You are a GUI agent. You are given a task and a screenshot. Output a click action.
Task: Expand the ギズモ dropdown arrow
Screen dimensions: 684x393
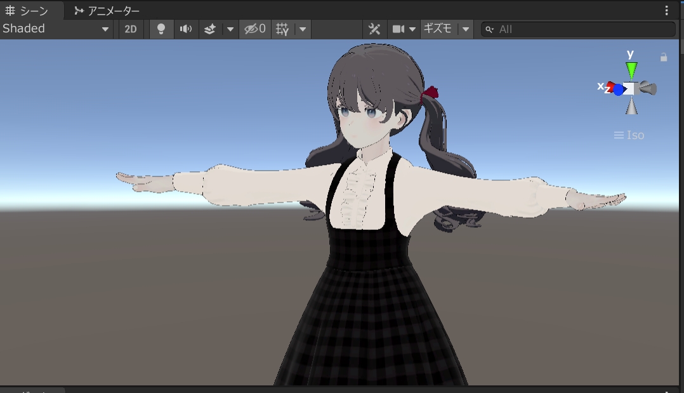coord(466,29)
